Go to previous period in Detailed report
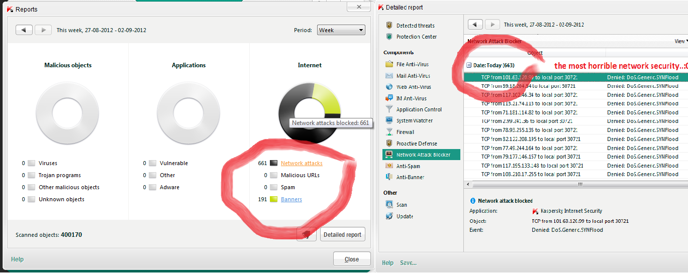The height and width of the screenshot is (278, 688). (476, 24)
